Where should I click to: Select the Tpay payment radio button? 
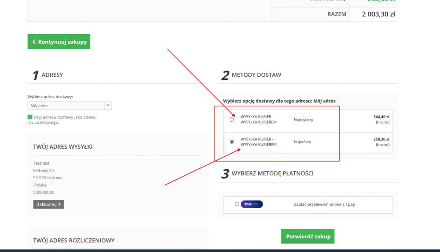pyautogui.click(x=237, y=204)
